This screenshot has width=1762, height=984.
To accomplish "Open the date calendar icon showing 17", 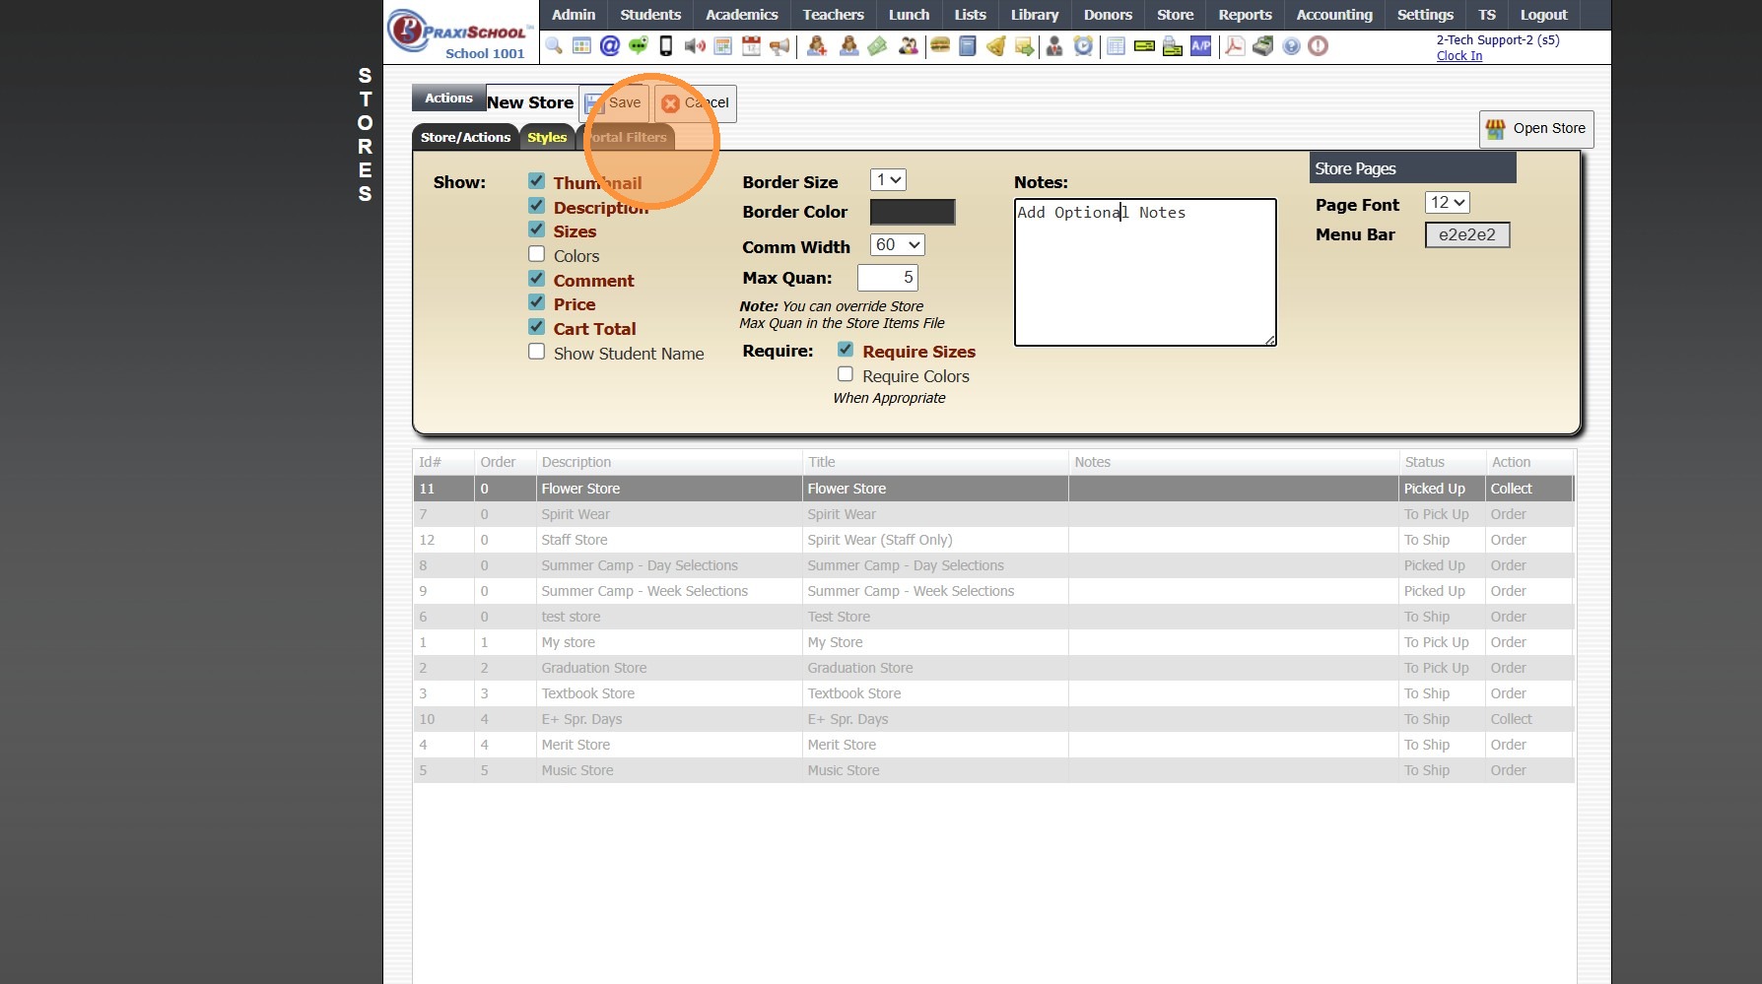I will pos(751,45).
